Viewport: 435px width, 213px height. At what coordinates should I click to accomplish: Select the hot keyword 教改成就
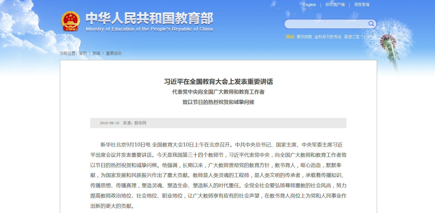click(304, 37)
